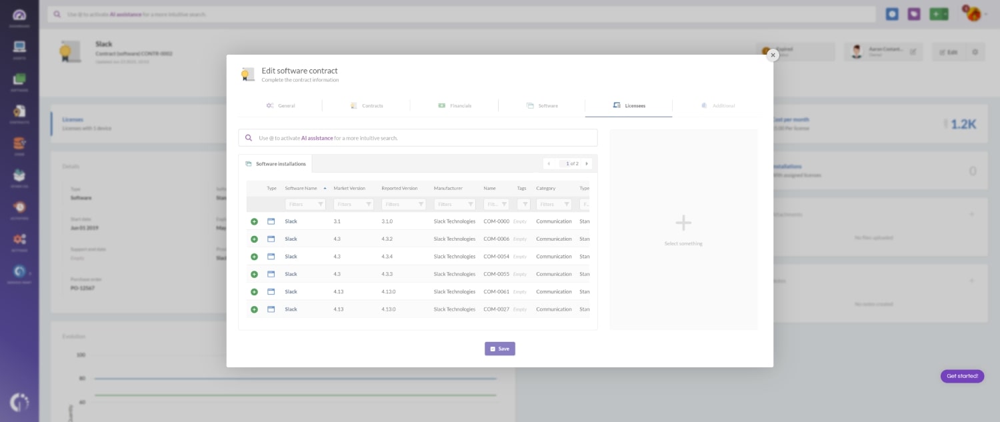This screenshot has width=1000, height=422.
Task: Switch to the Contracts tab
Action: coord(367,105)
